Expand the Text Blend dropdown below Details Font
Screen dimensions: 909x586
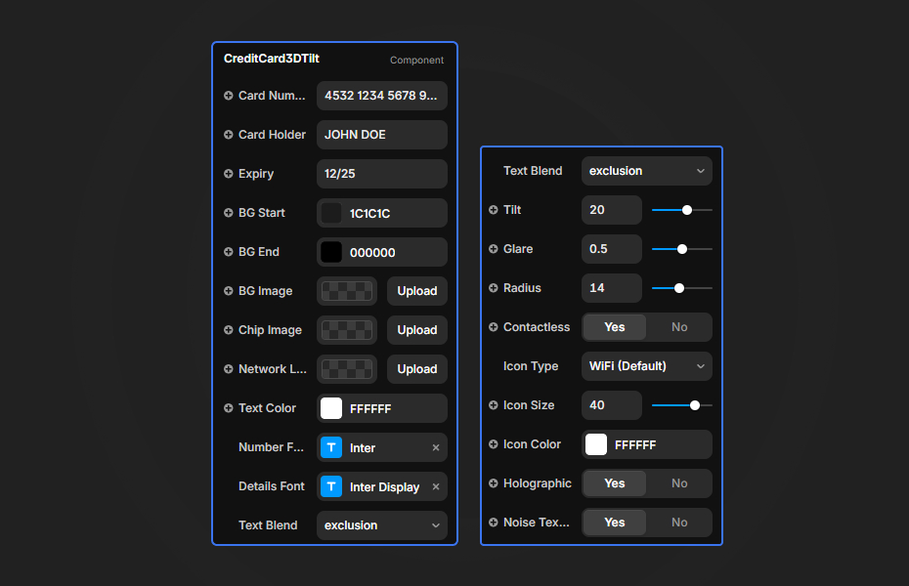(x=381, y=525)
